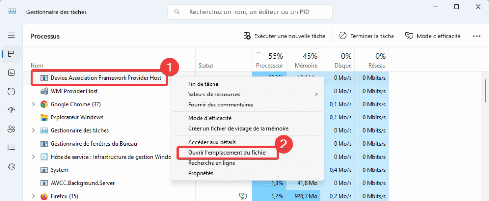This screenshot has height=201, width=489.
Task: Open the App history sidebar icon
Action: pos(11,91)
